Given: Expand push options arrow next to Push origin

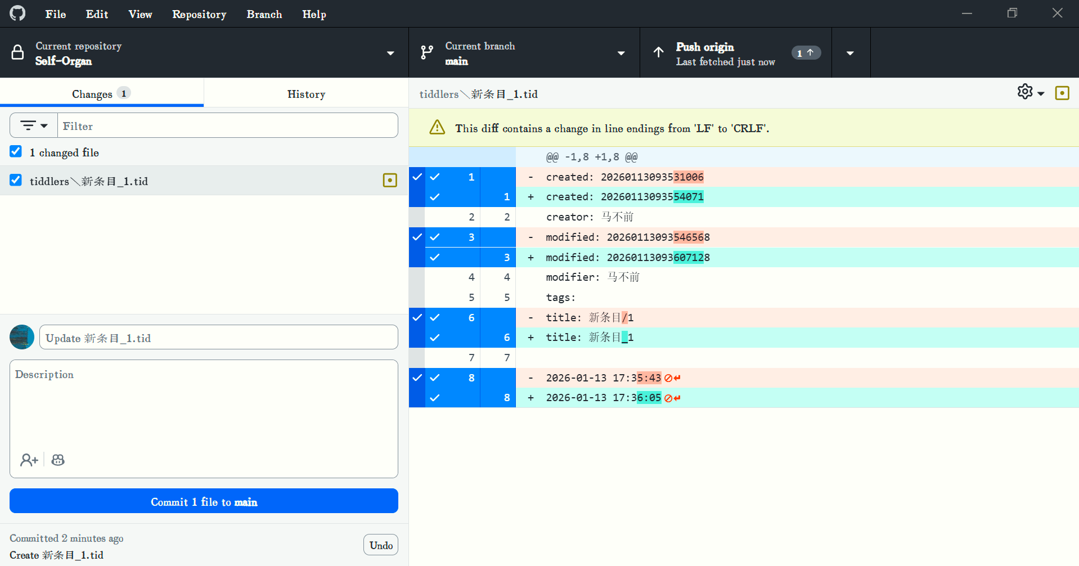Looking at the screenshot, I should (x=850, y=53).
